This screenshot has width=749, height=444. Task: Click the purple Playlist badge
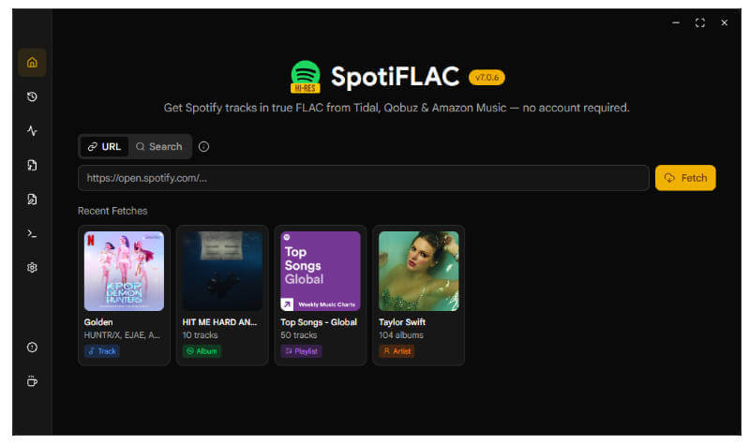pos(301,351)
